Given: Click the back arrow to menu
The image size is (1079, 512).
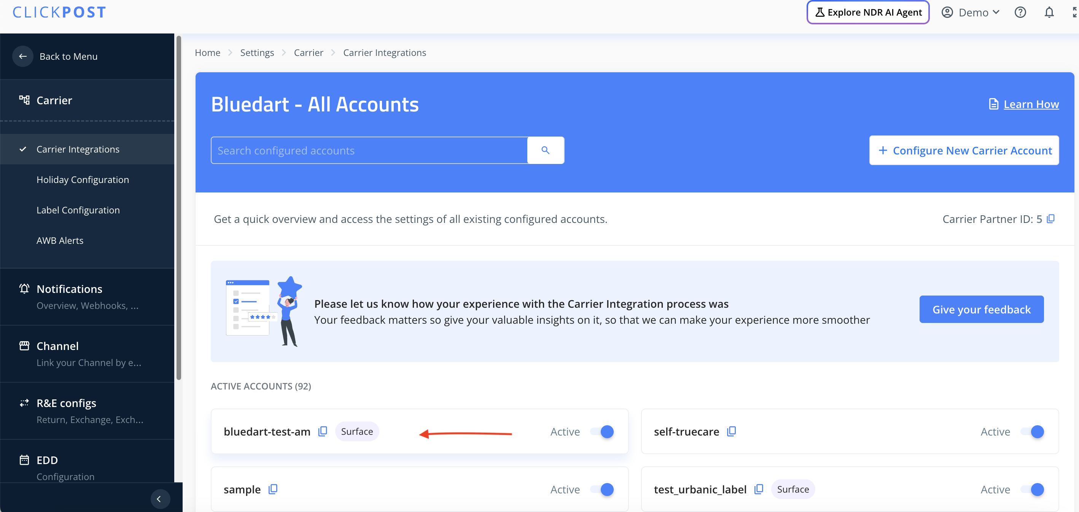Looking at the screenshot, I should tap(22, 56).
